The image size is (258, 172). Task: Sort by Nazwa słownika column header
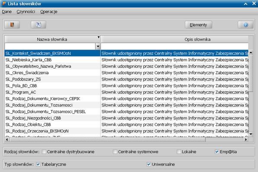click(52, 39)
